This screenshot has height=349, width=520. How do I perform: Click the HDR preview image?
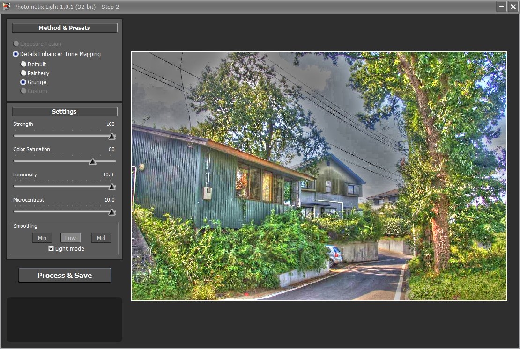[x=319, y=176]
